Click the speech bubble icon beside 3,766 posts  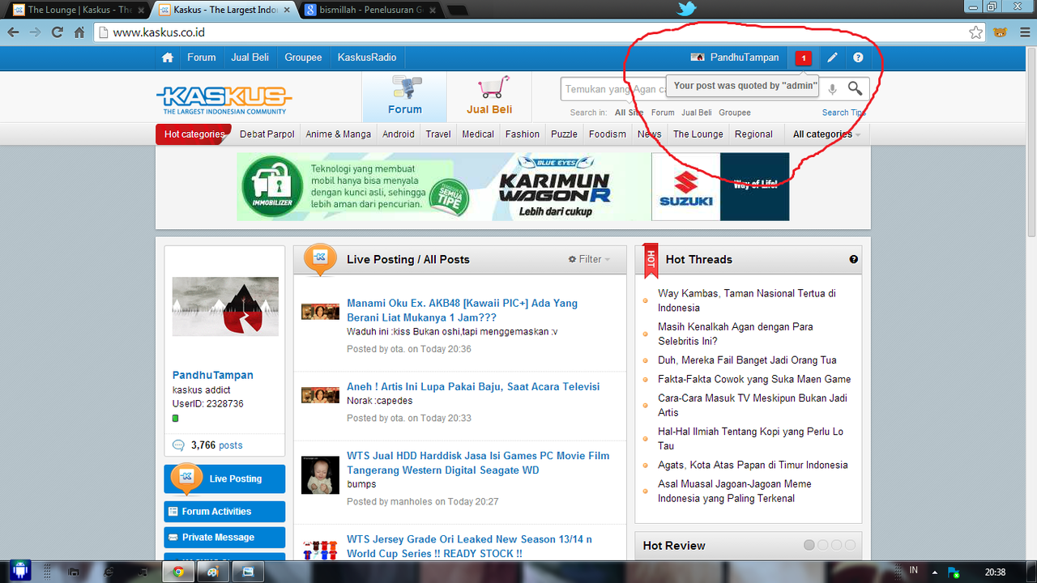click(x=178, y=445)
